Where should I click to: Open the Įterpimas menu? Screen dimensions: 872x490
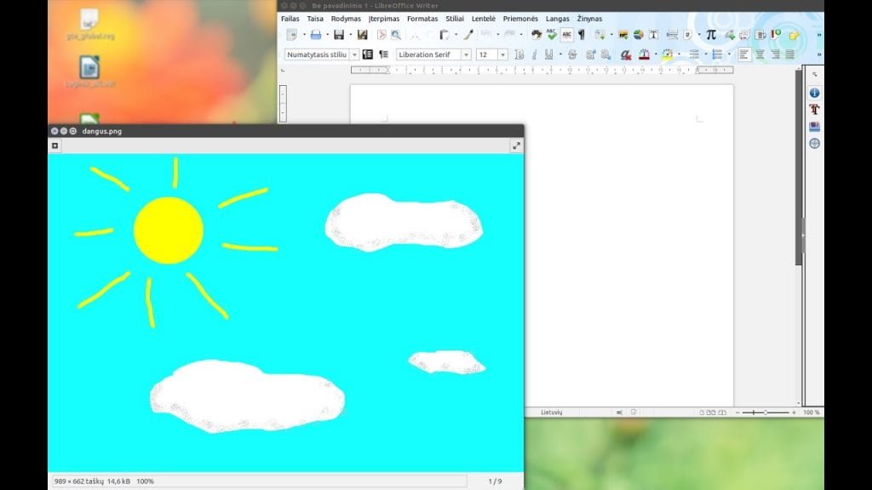[x=384, y=19]
